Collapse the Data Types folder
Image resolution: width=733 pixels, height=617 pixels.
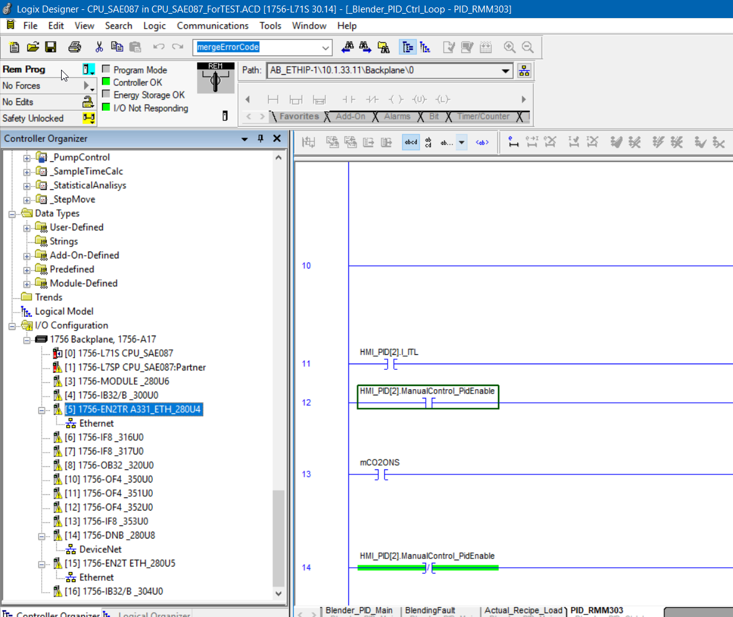[x=12, y=214]
